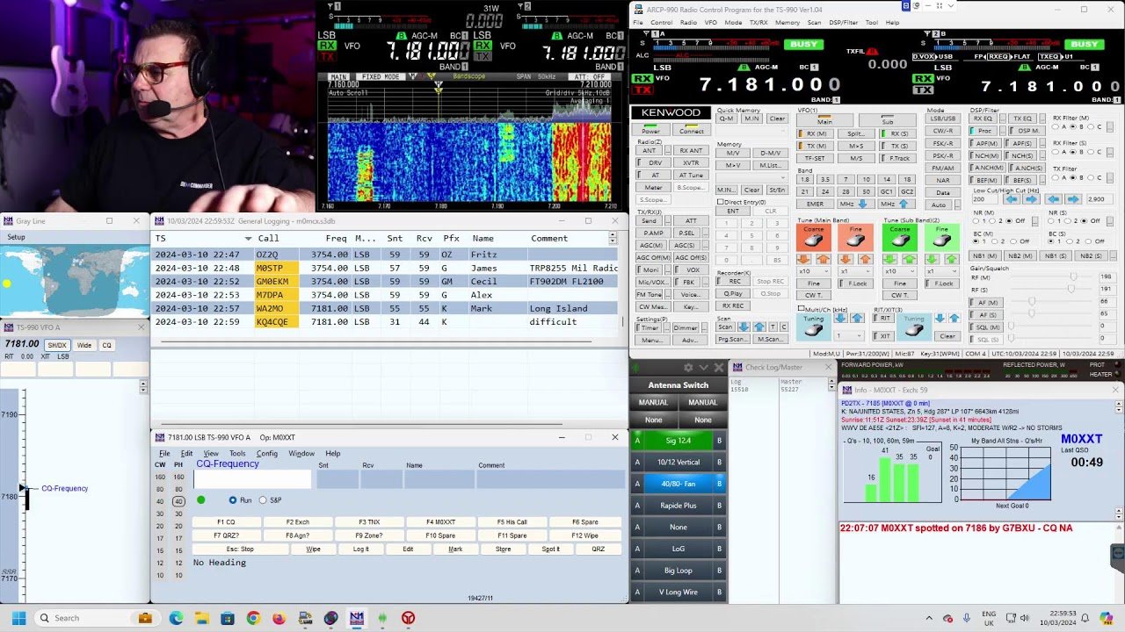
Task: Open Window menu in N1MM entry window
Action: click(x=301, y=454)
